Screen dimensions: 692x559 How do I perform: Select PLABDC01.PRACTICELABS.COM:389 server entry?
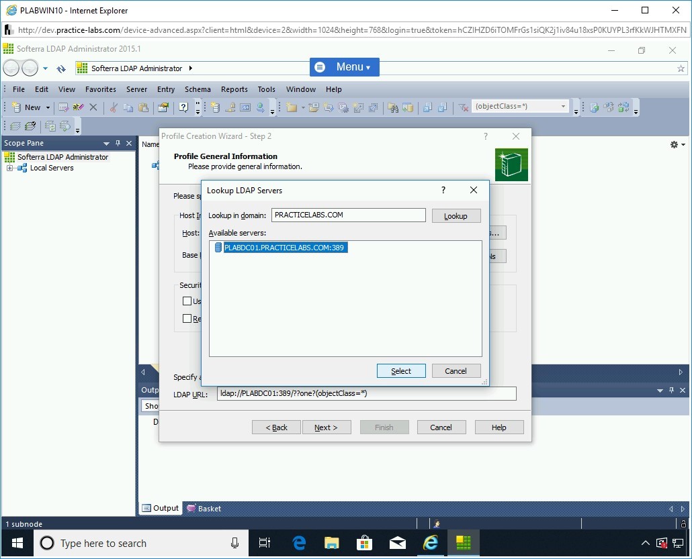(x=285, y=248)
